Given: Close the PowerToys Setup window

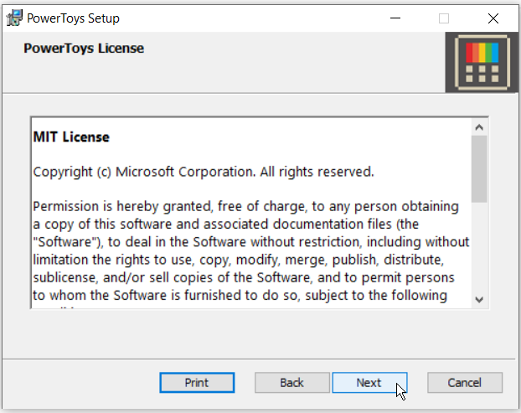Looking at the screenshot, I should [x=493, y=18].
